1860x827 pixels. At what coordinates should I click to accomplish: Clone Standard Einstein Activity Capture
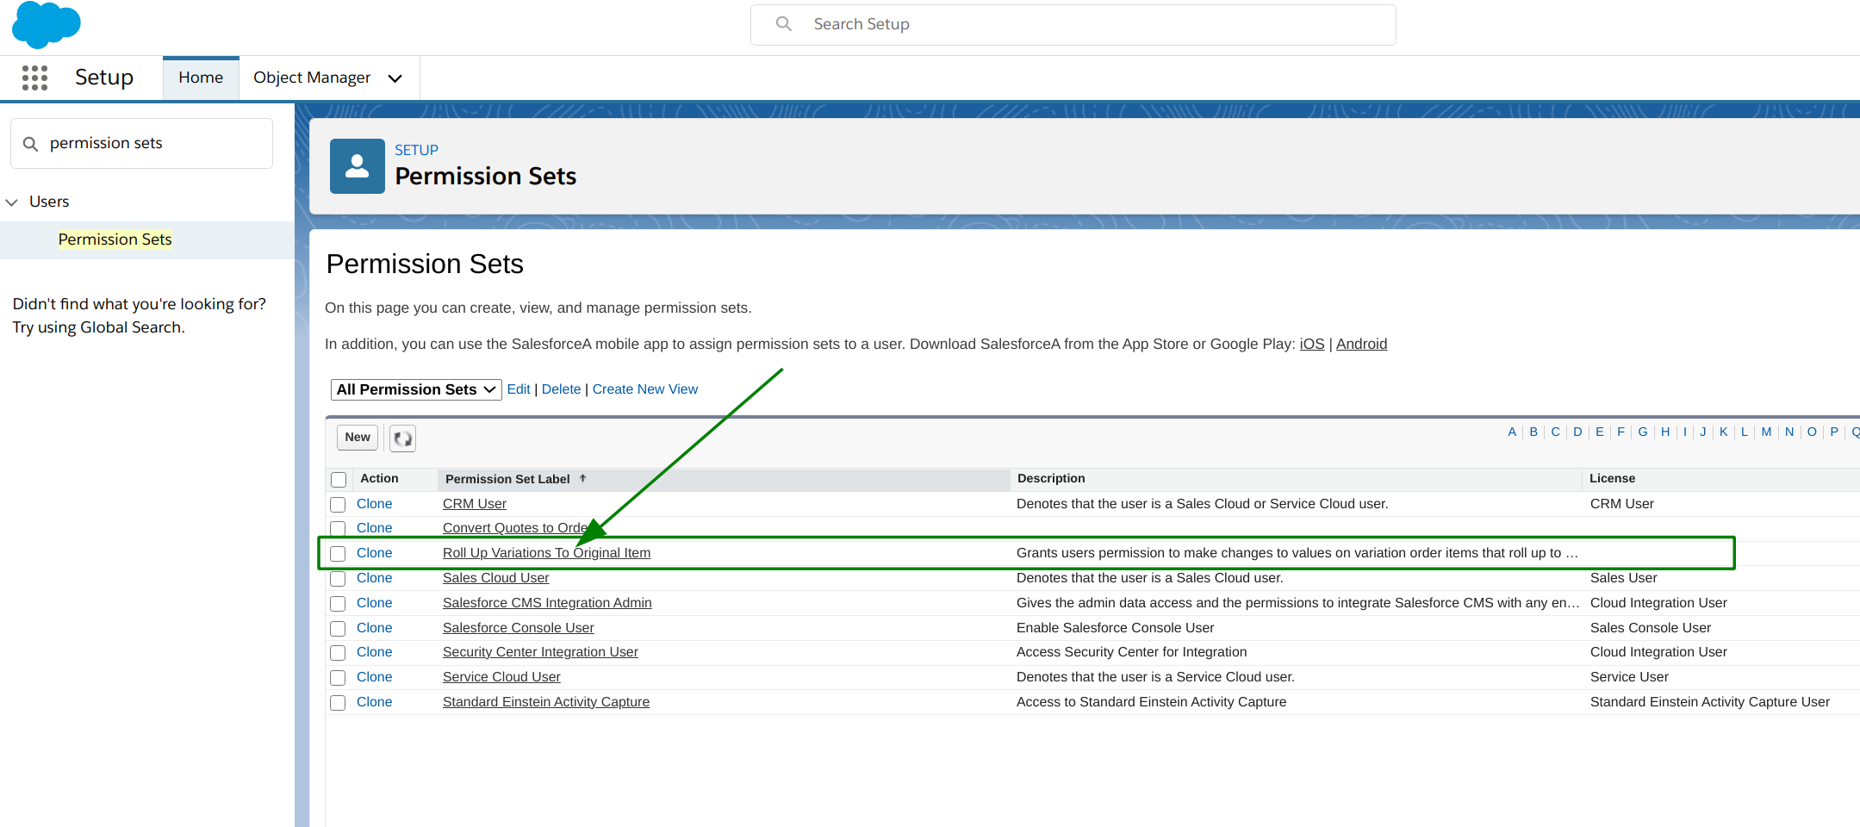pyautogui.click(x=374, y=702)
